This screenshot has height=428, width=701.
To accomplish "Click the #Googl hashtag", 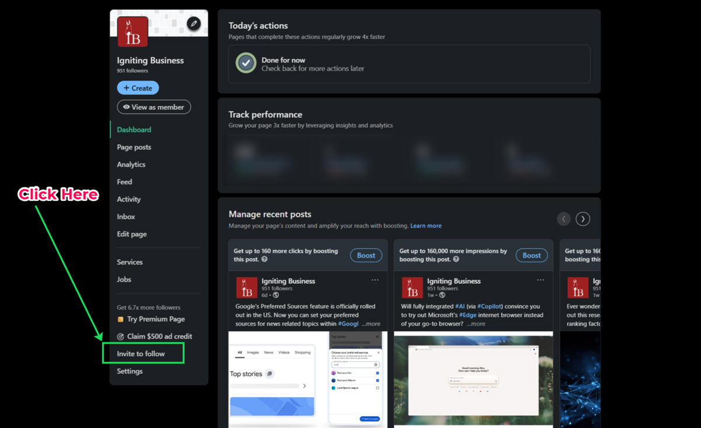I will click(348, 324).
